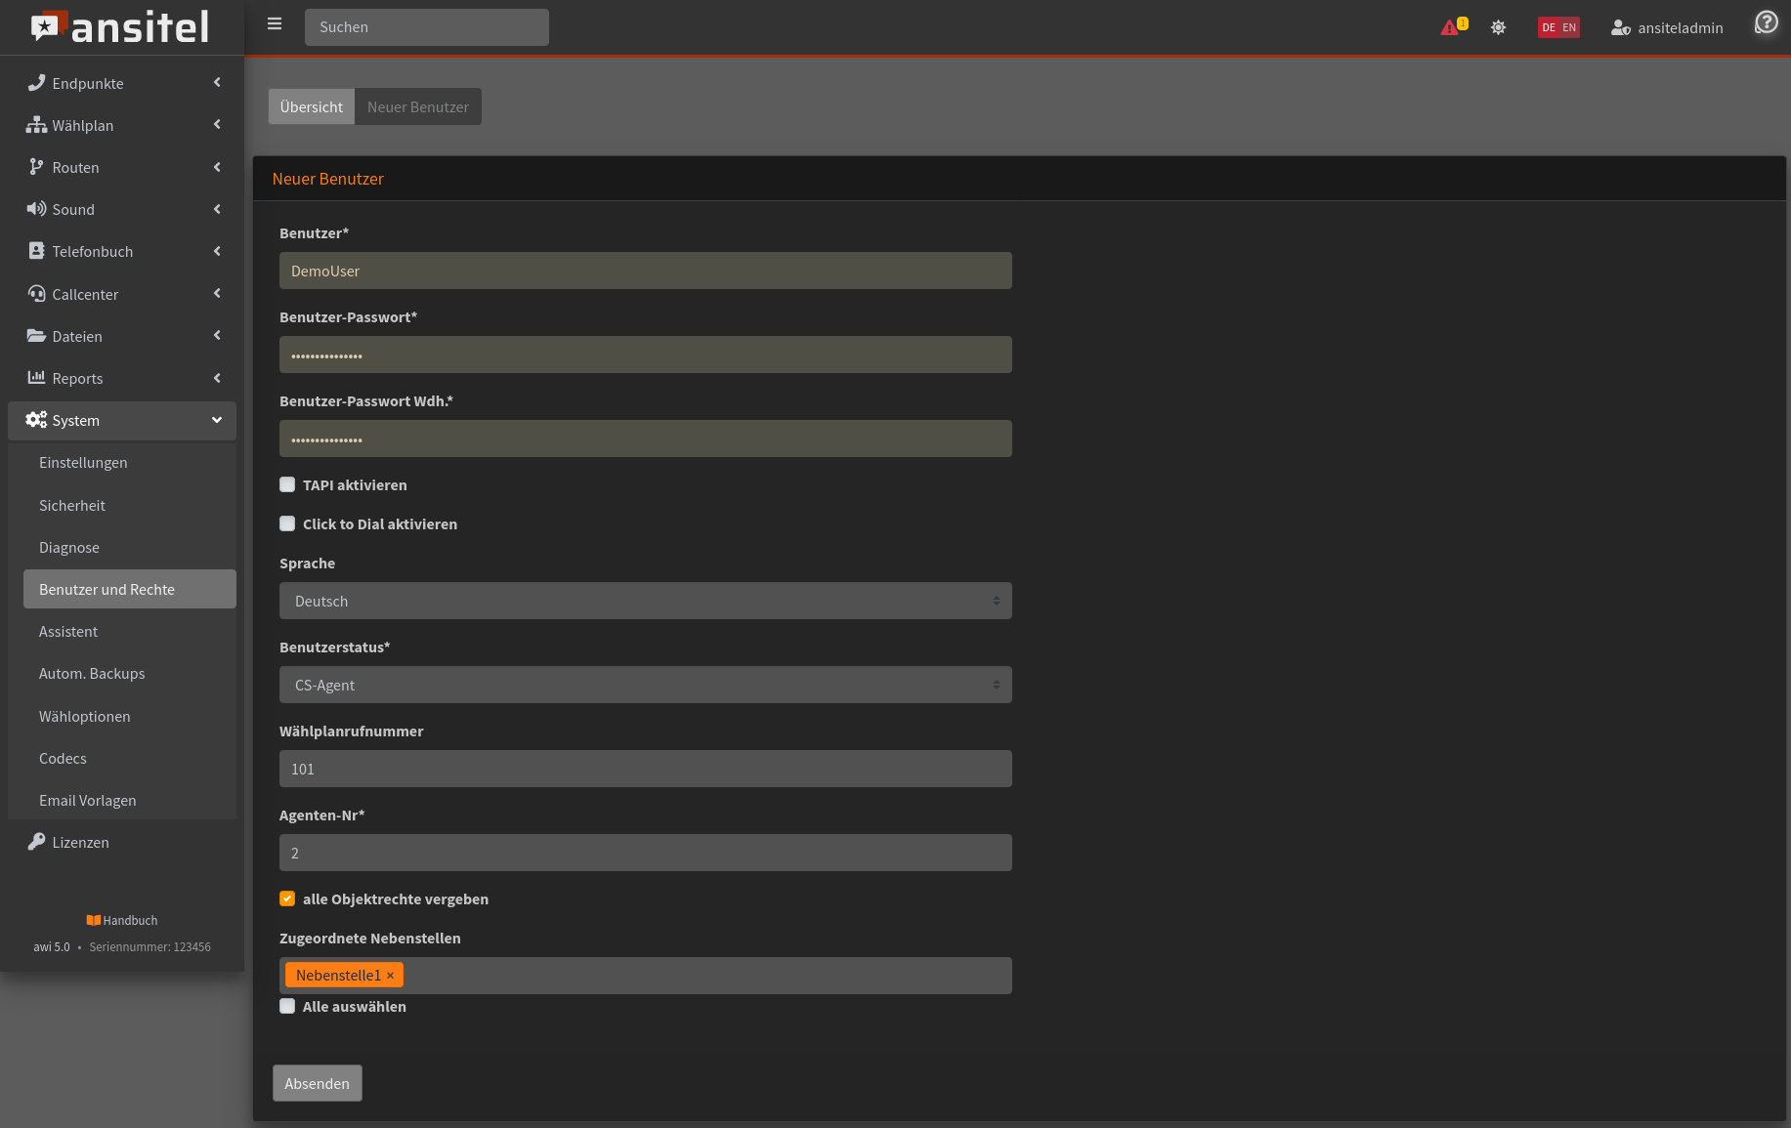The image size is (1791, 1128).
Task: Click the Callcenter headset icon
Action: pyautogui.click(x=36, y=294)
